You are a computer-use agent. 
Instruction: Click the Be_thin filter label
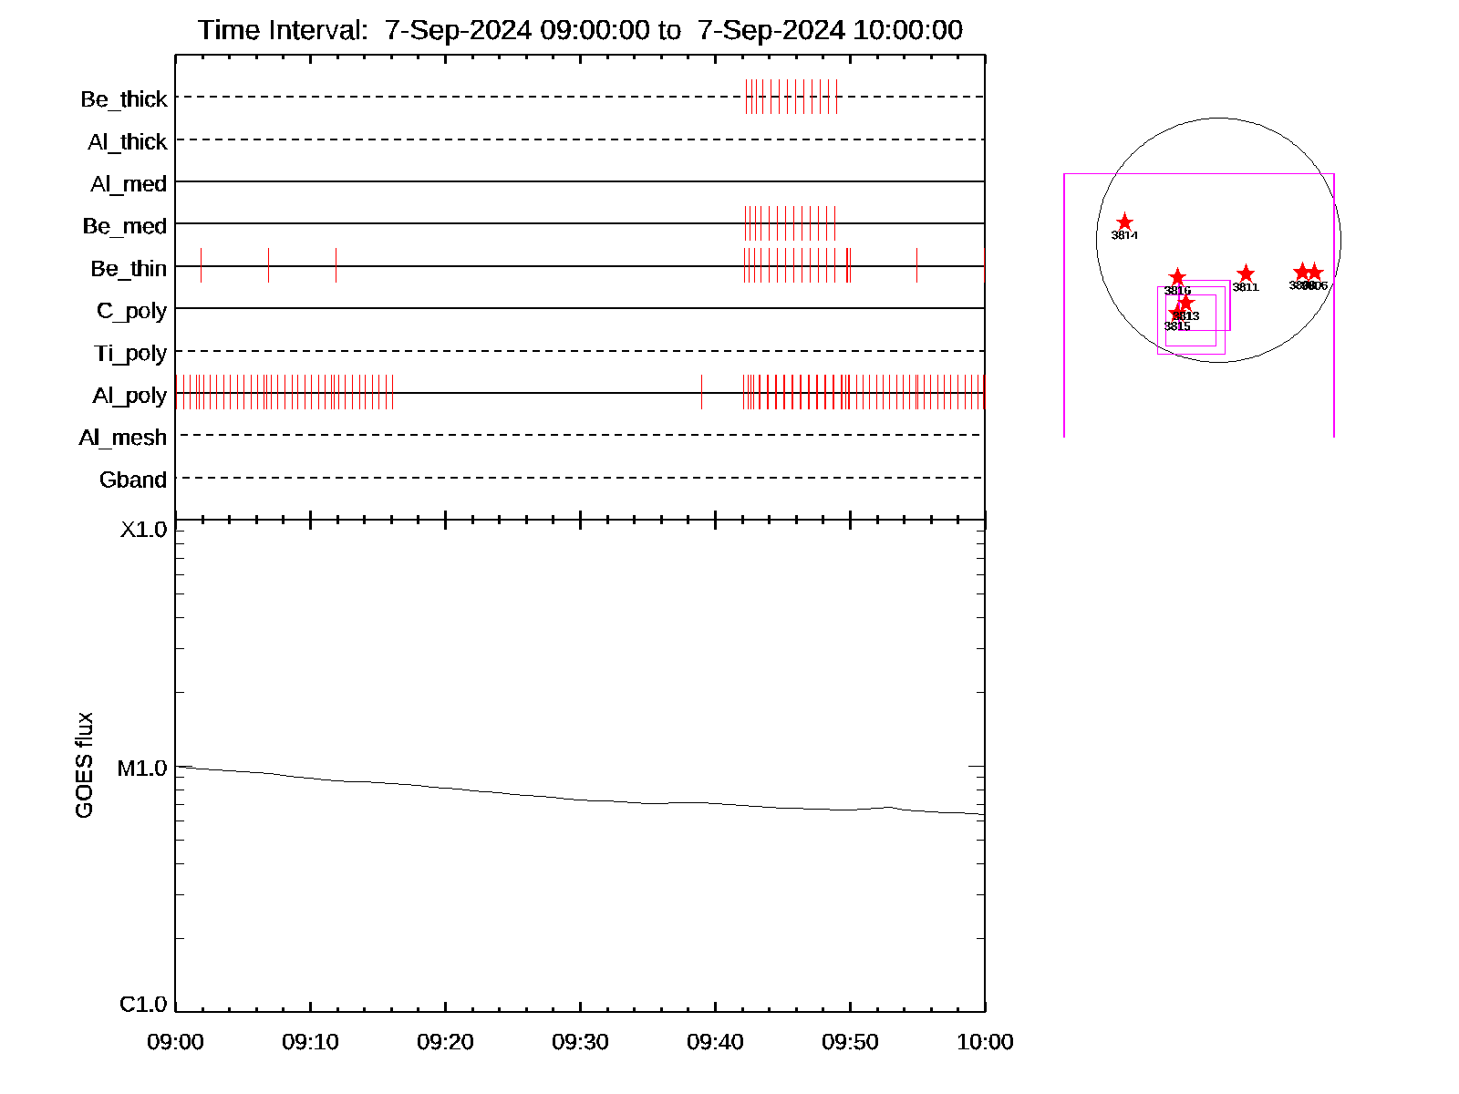coord(129,268)
